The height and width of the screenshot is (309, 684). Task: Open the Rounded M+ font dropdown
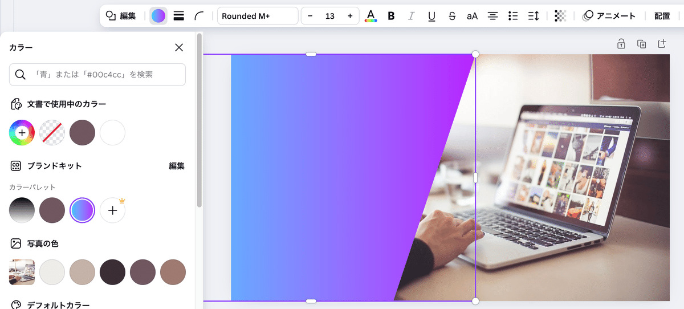[x=258, y=16]
